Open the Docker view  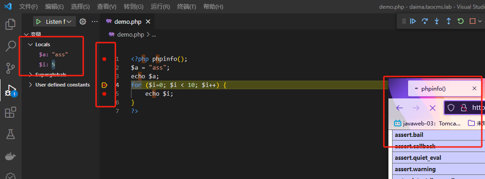[11, 157]
